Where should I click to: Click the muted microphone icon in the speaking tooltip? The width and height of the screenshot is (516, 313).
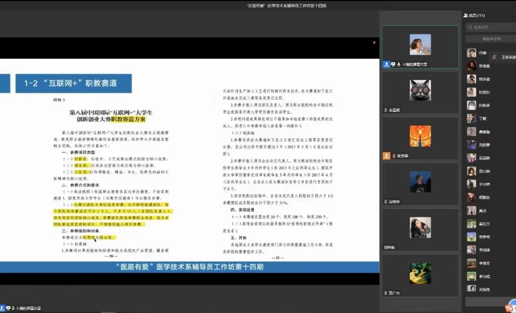(x=494, y=57)
